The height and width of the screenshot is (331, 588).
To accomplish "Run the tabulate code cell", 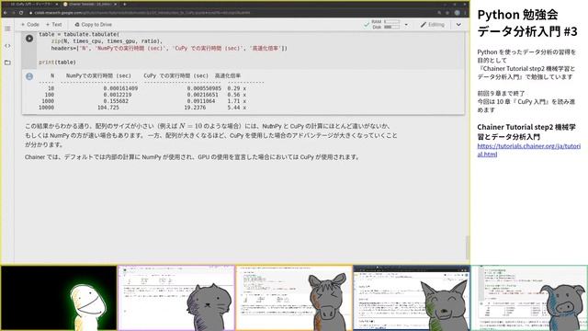I will 29,39.
